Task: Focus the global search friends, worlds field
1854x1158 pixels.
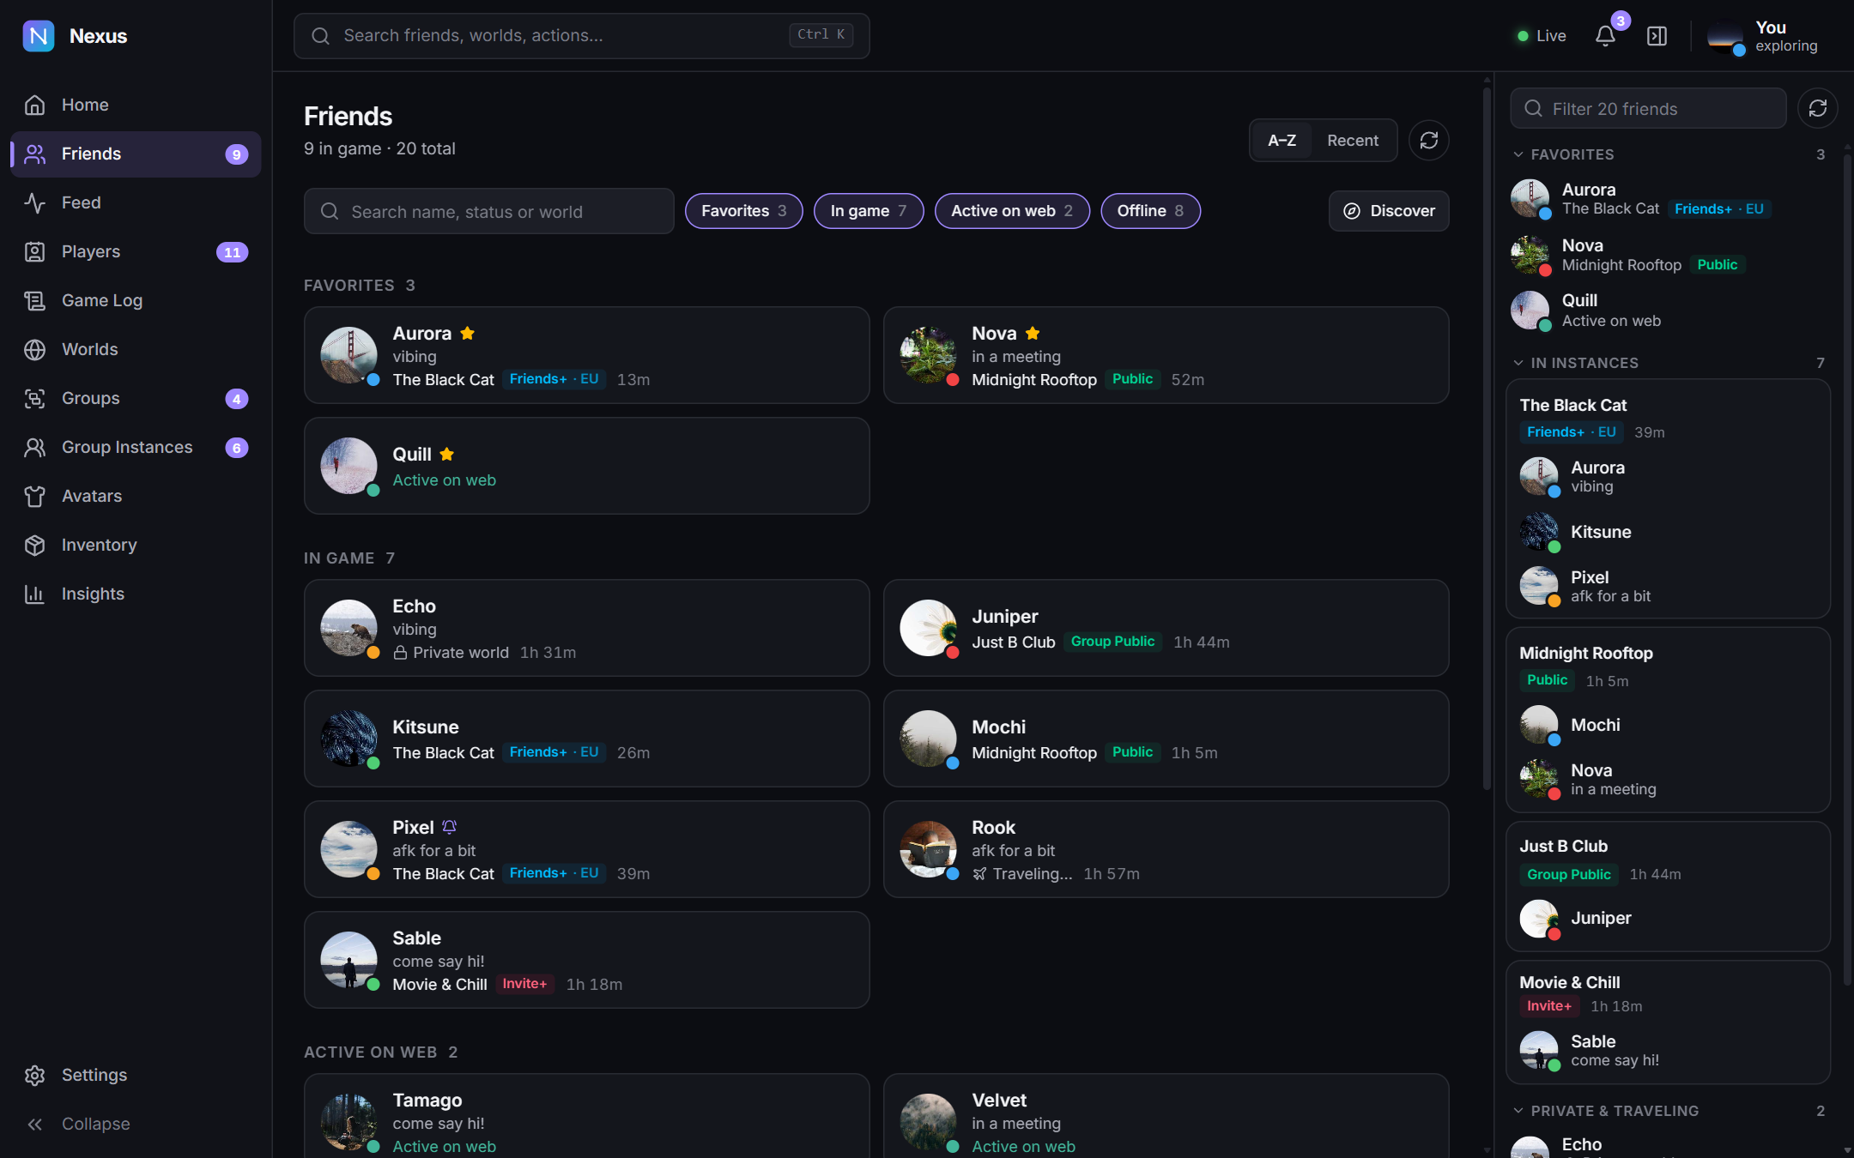Action: (581, 36)
